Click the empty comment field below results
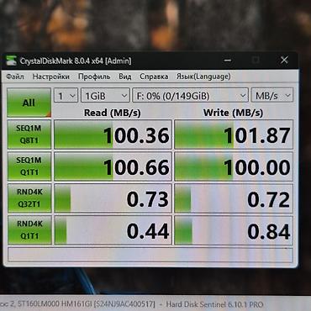This screenshot has height=311, width=311. pos(150,255)
